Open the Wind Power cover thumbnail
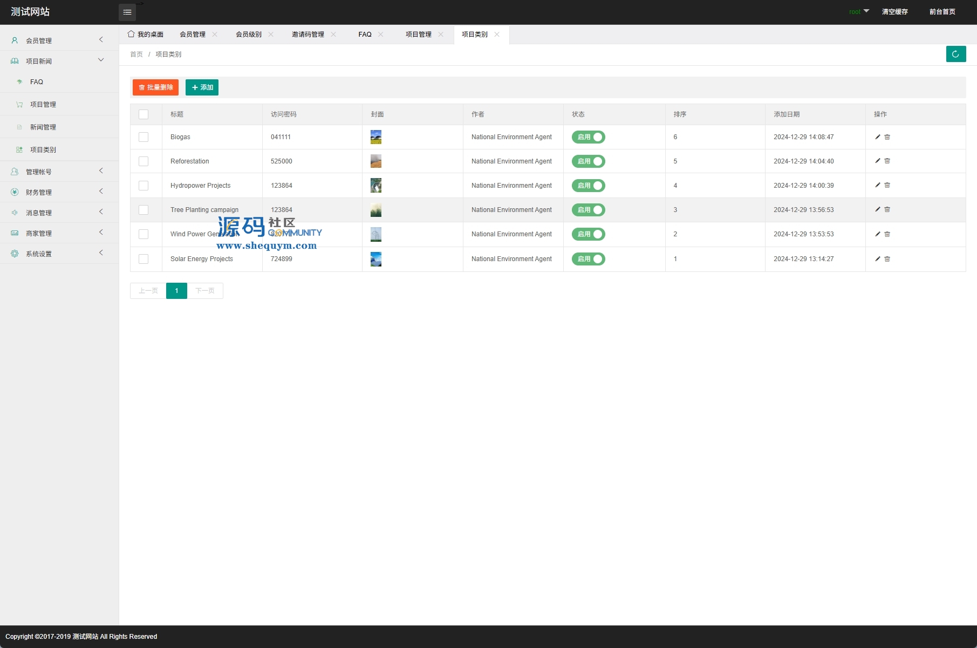This screenshot has width=977, height=648. coord(376,234)
